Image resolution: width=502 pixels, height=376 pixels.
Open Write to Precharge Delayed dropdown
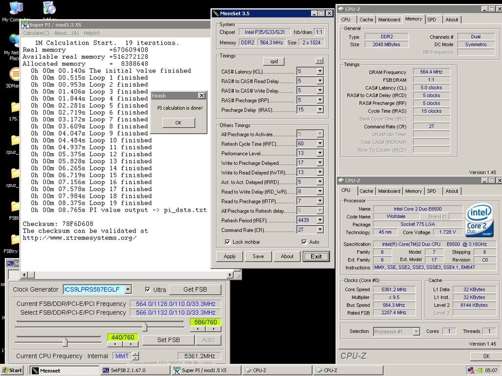click(320, 163)
